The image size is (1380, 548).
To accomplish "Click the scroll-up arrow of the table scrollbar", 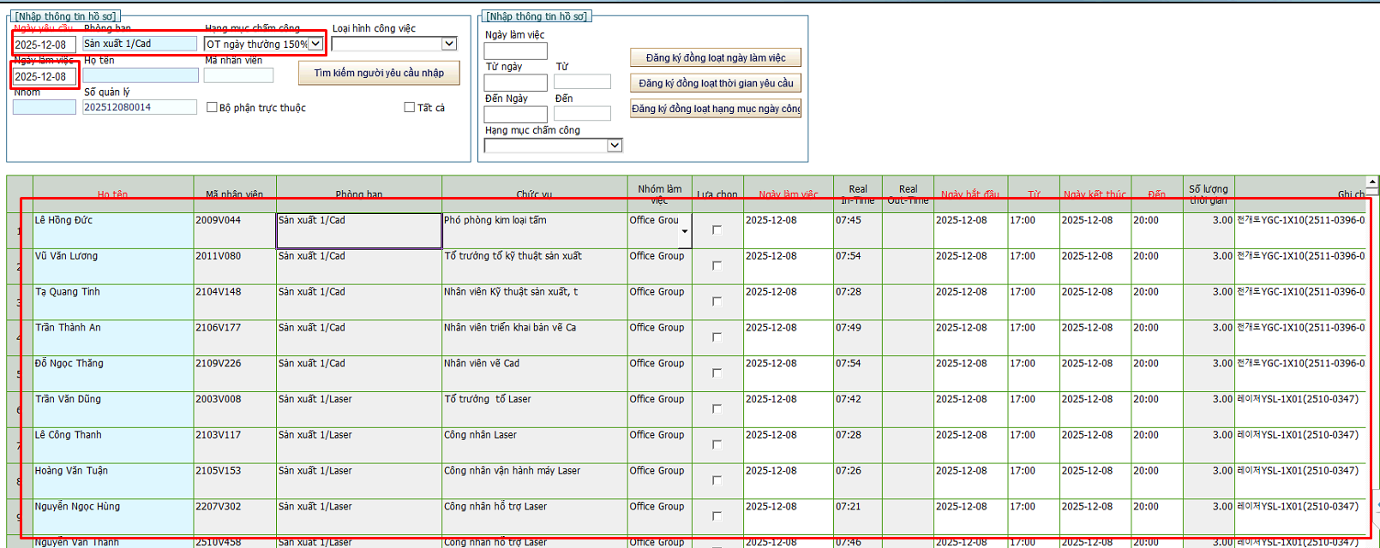I will (x=1372, y=182).
